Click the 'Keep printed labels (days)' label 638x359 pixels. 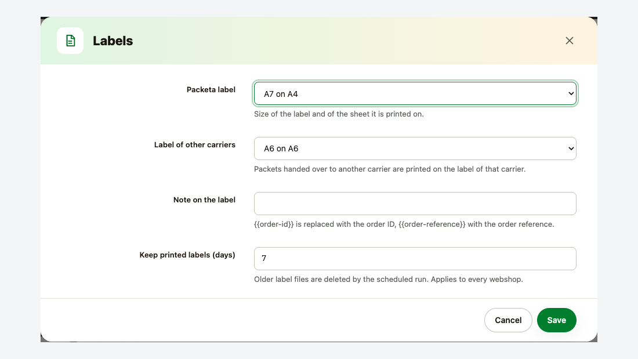187,255
